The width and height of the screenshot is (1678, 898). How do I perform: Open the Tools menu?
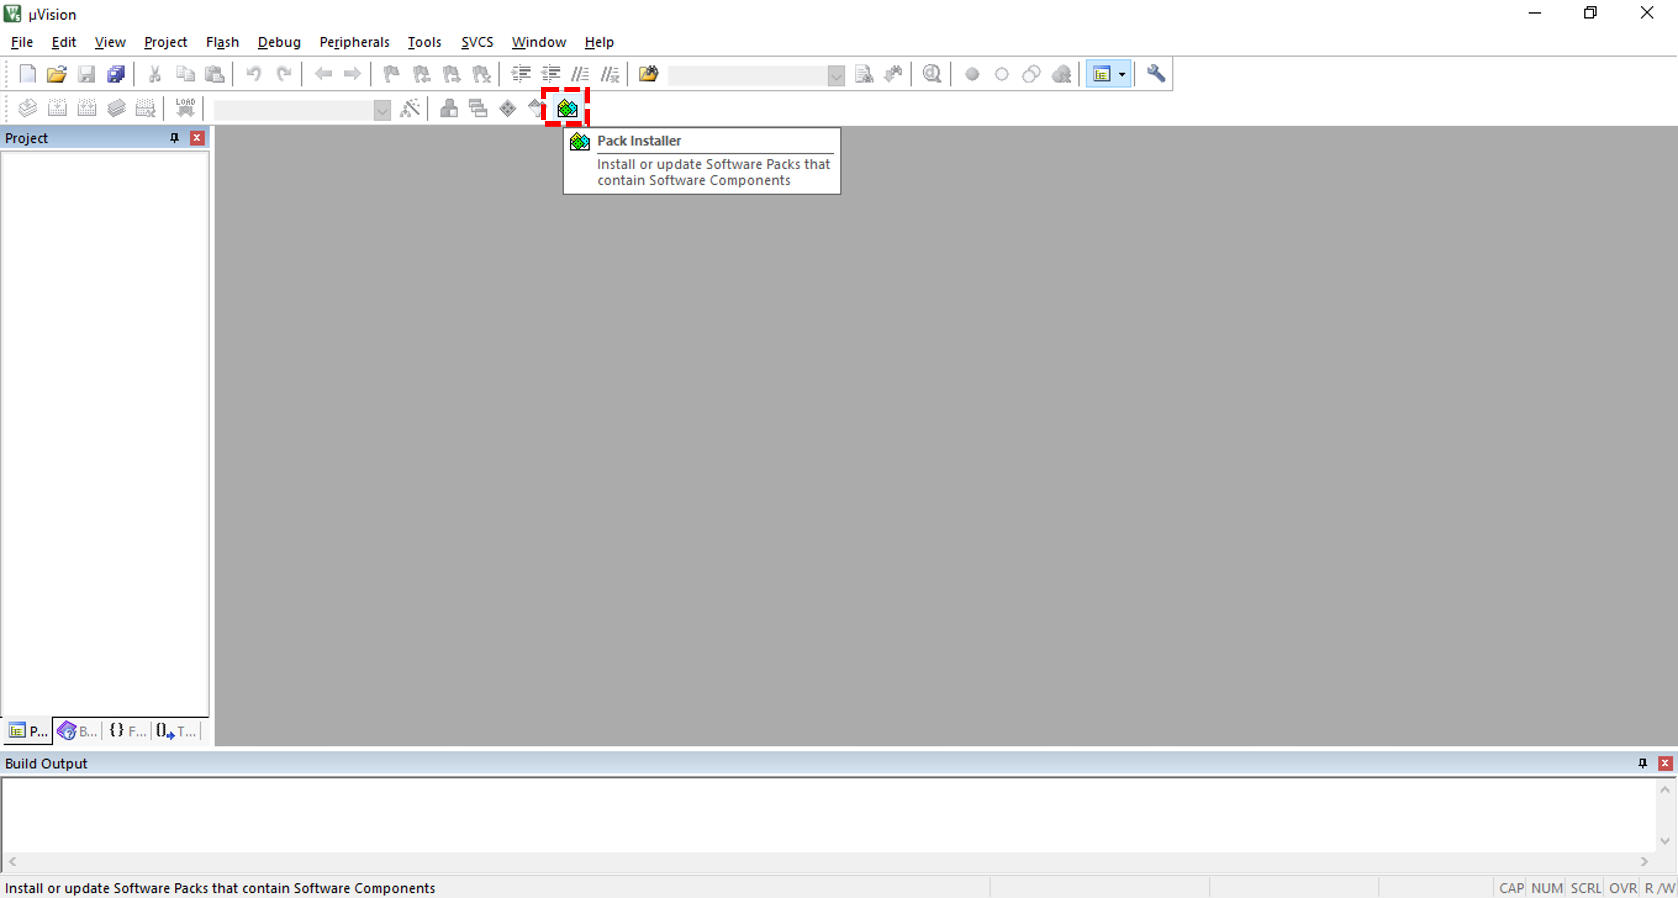424,42
